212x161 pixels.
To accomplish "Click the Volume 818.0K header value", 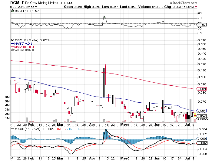I will click(x=151, y=7).
